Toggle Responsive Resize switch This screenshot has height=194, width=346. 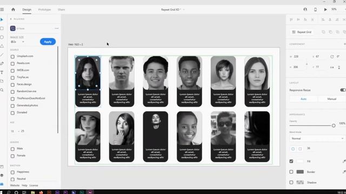click(343, 90)
